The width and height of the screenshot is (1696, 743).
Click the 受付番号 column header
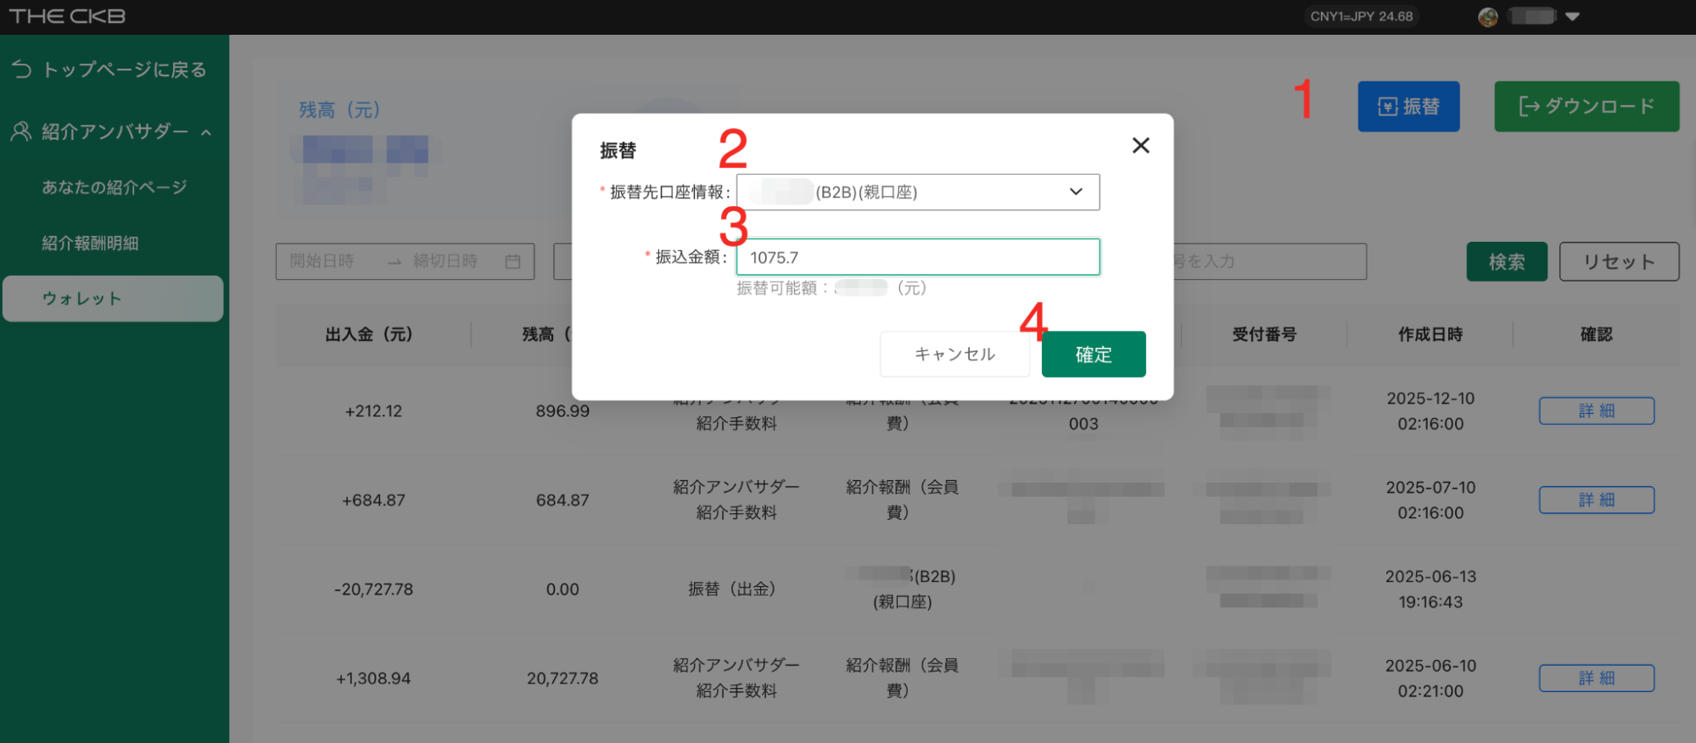pyautogui.click(x=1264, y=334)
